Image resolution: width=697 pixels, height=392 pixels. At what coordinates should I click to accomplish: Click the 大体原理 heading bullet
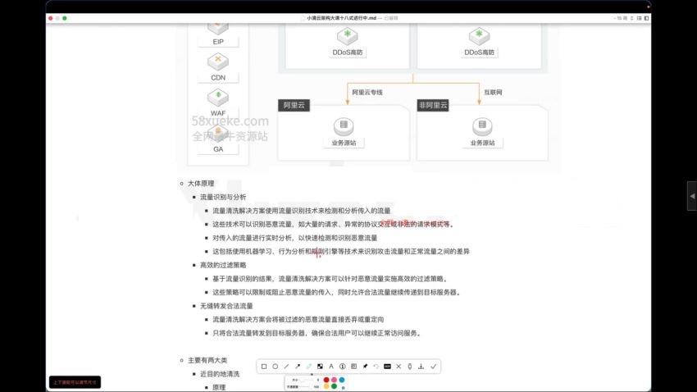tap(201, 184)
